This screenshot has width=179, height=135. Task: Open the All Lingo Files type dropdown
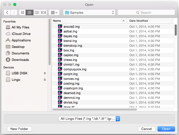click(89, 119)
